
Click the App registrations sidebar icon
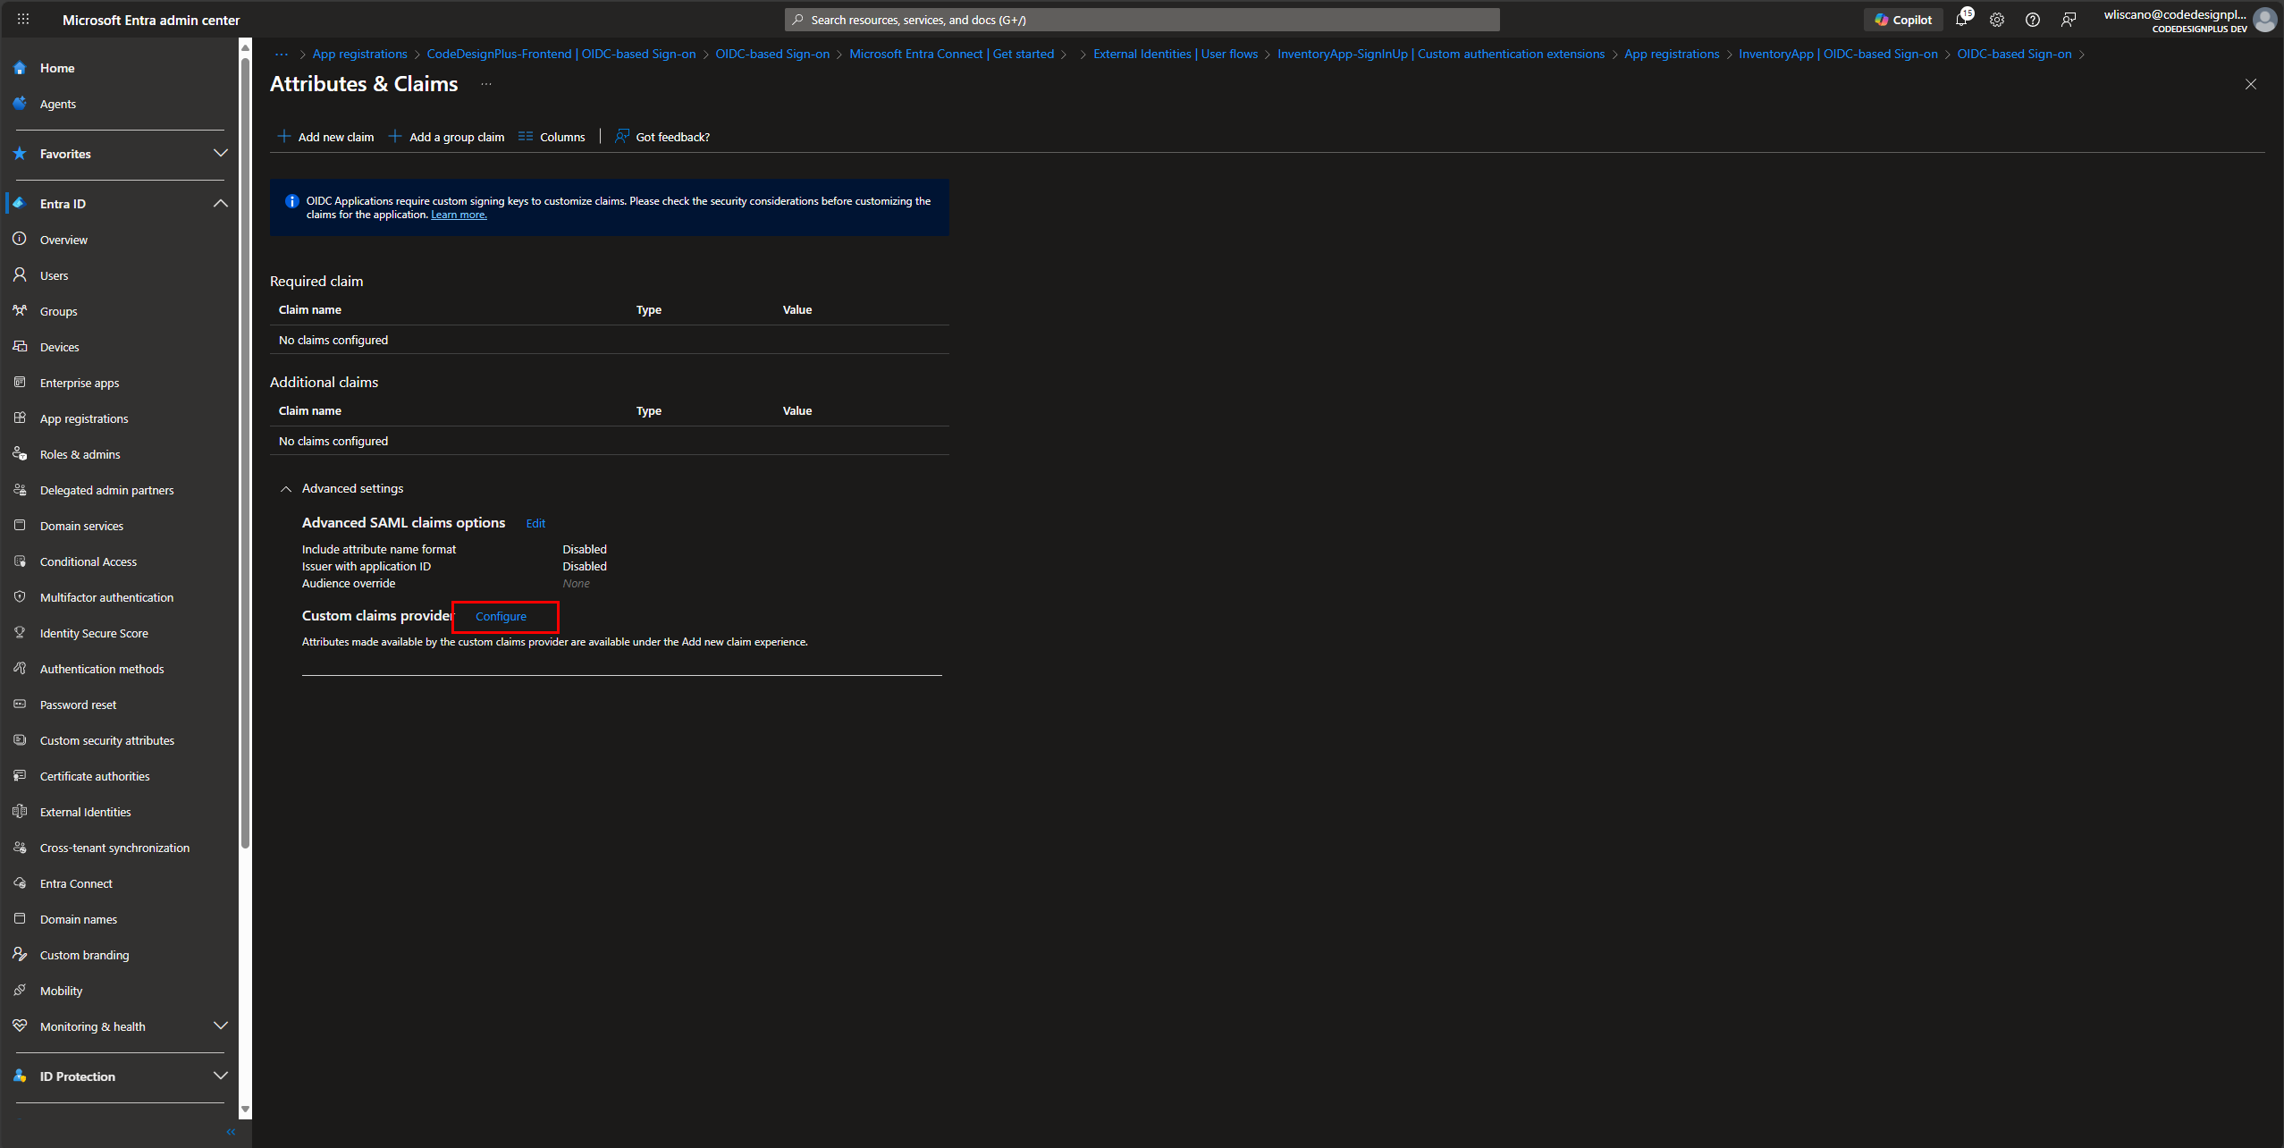click(20, 418)
